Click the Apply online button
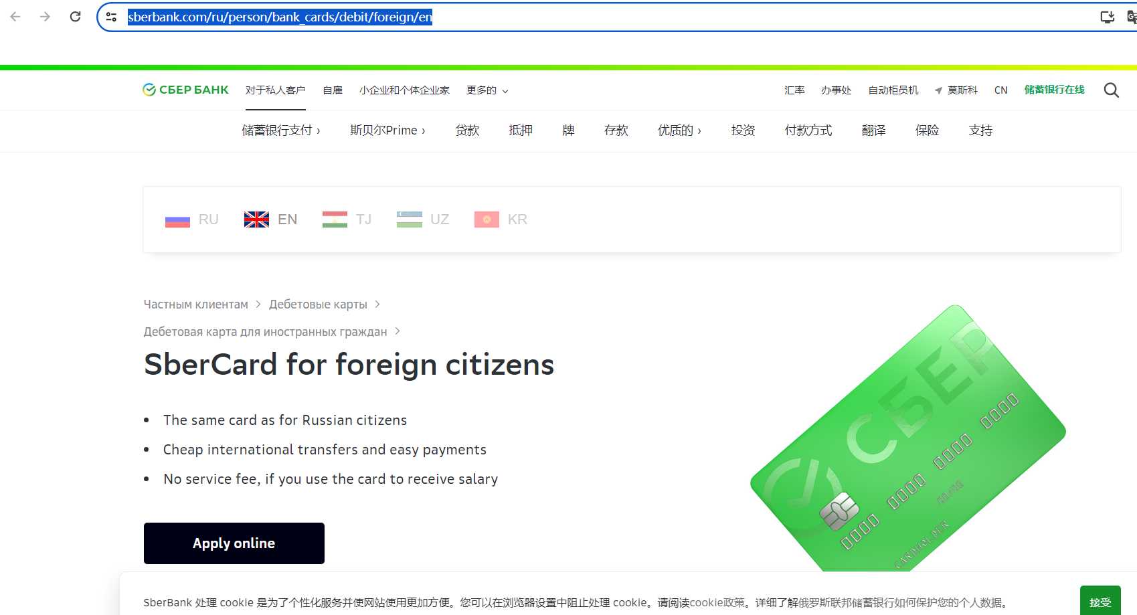This screenshot has width=1137, height=615. tap(234, 543)
